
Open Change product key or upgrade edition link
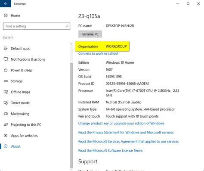point(121,123)
